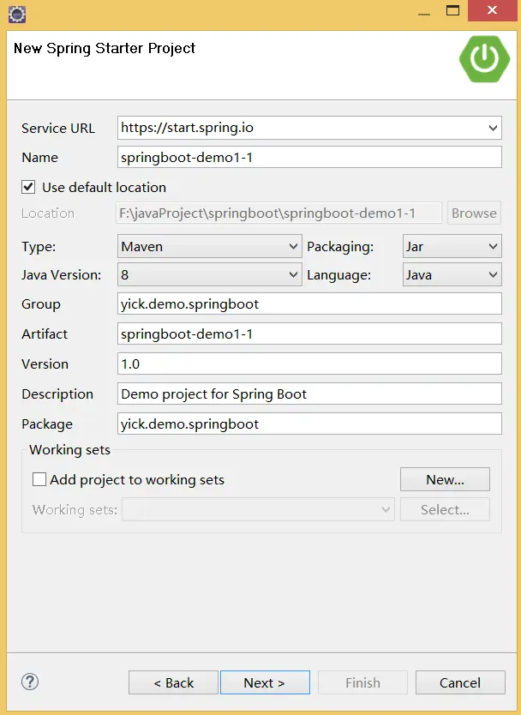Click the Eclipse application icon in title bar
The image size is (521, 715).
(x=17, y=15)
